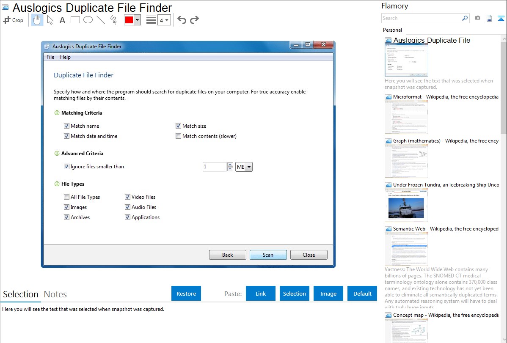The width and height of the screenshot is (507, 343).
Task: Uncheck Match name checkbox
Action: [66, 126]
